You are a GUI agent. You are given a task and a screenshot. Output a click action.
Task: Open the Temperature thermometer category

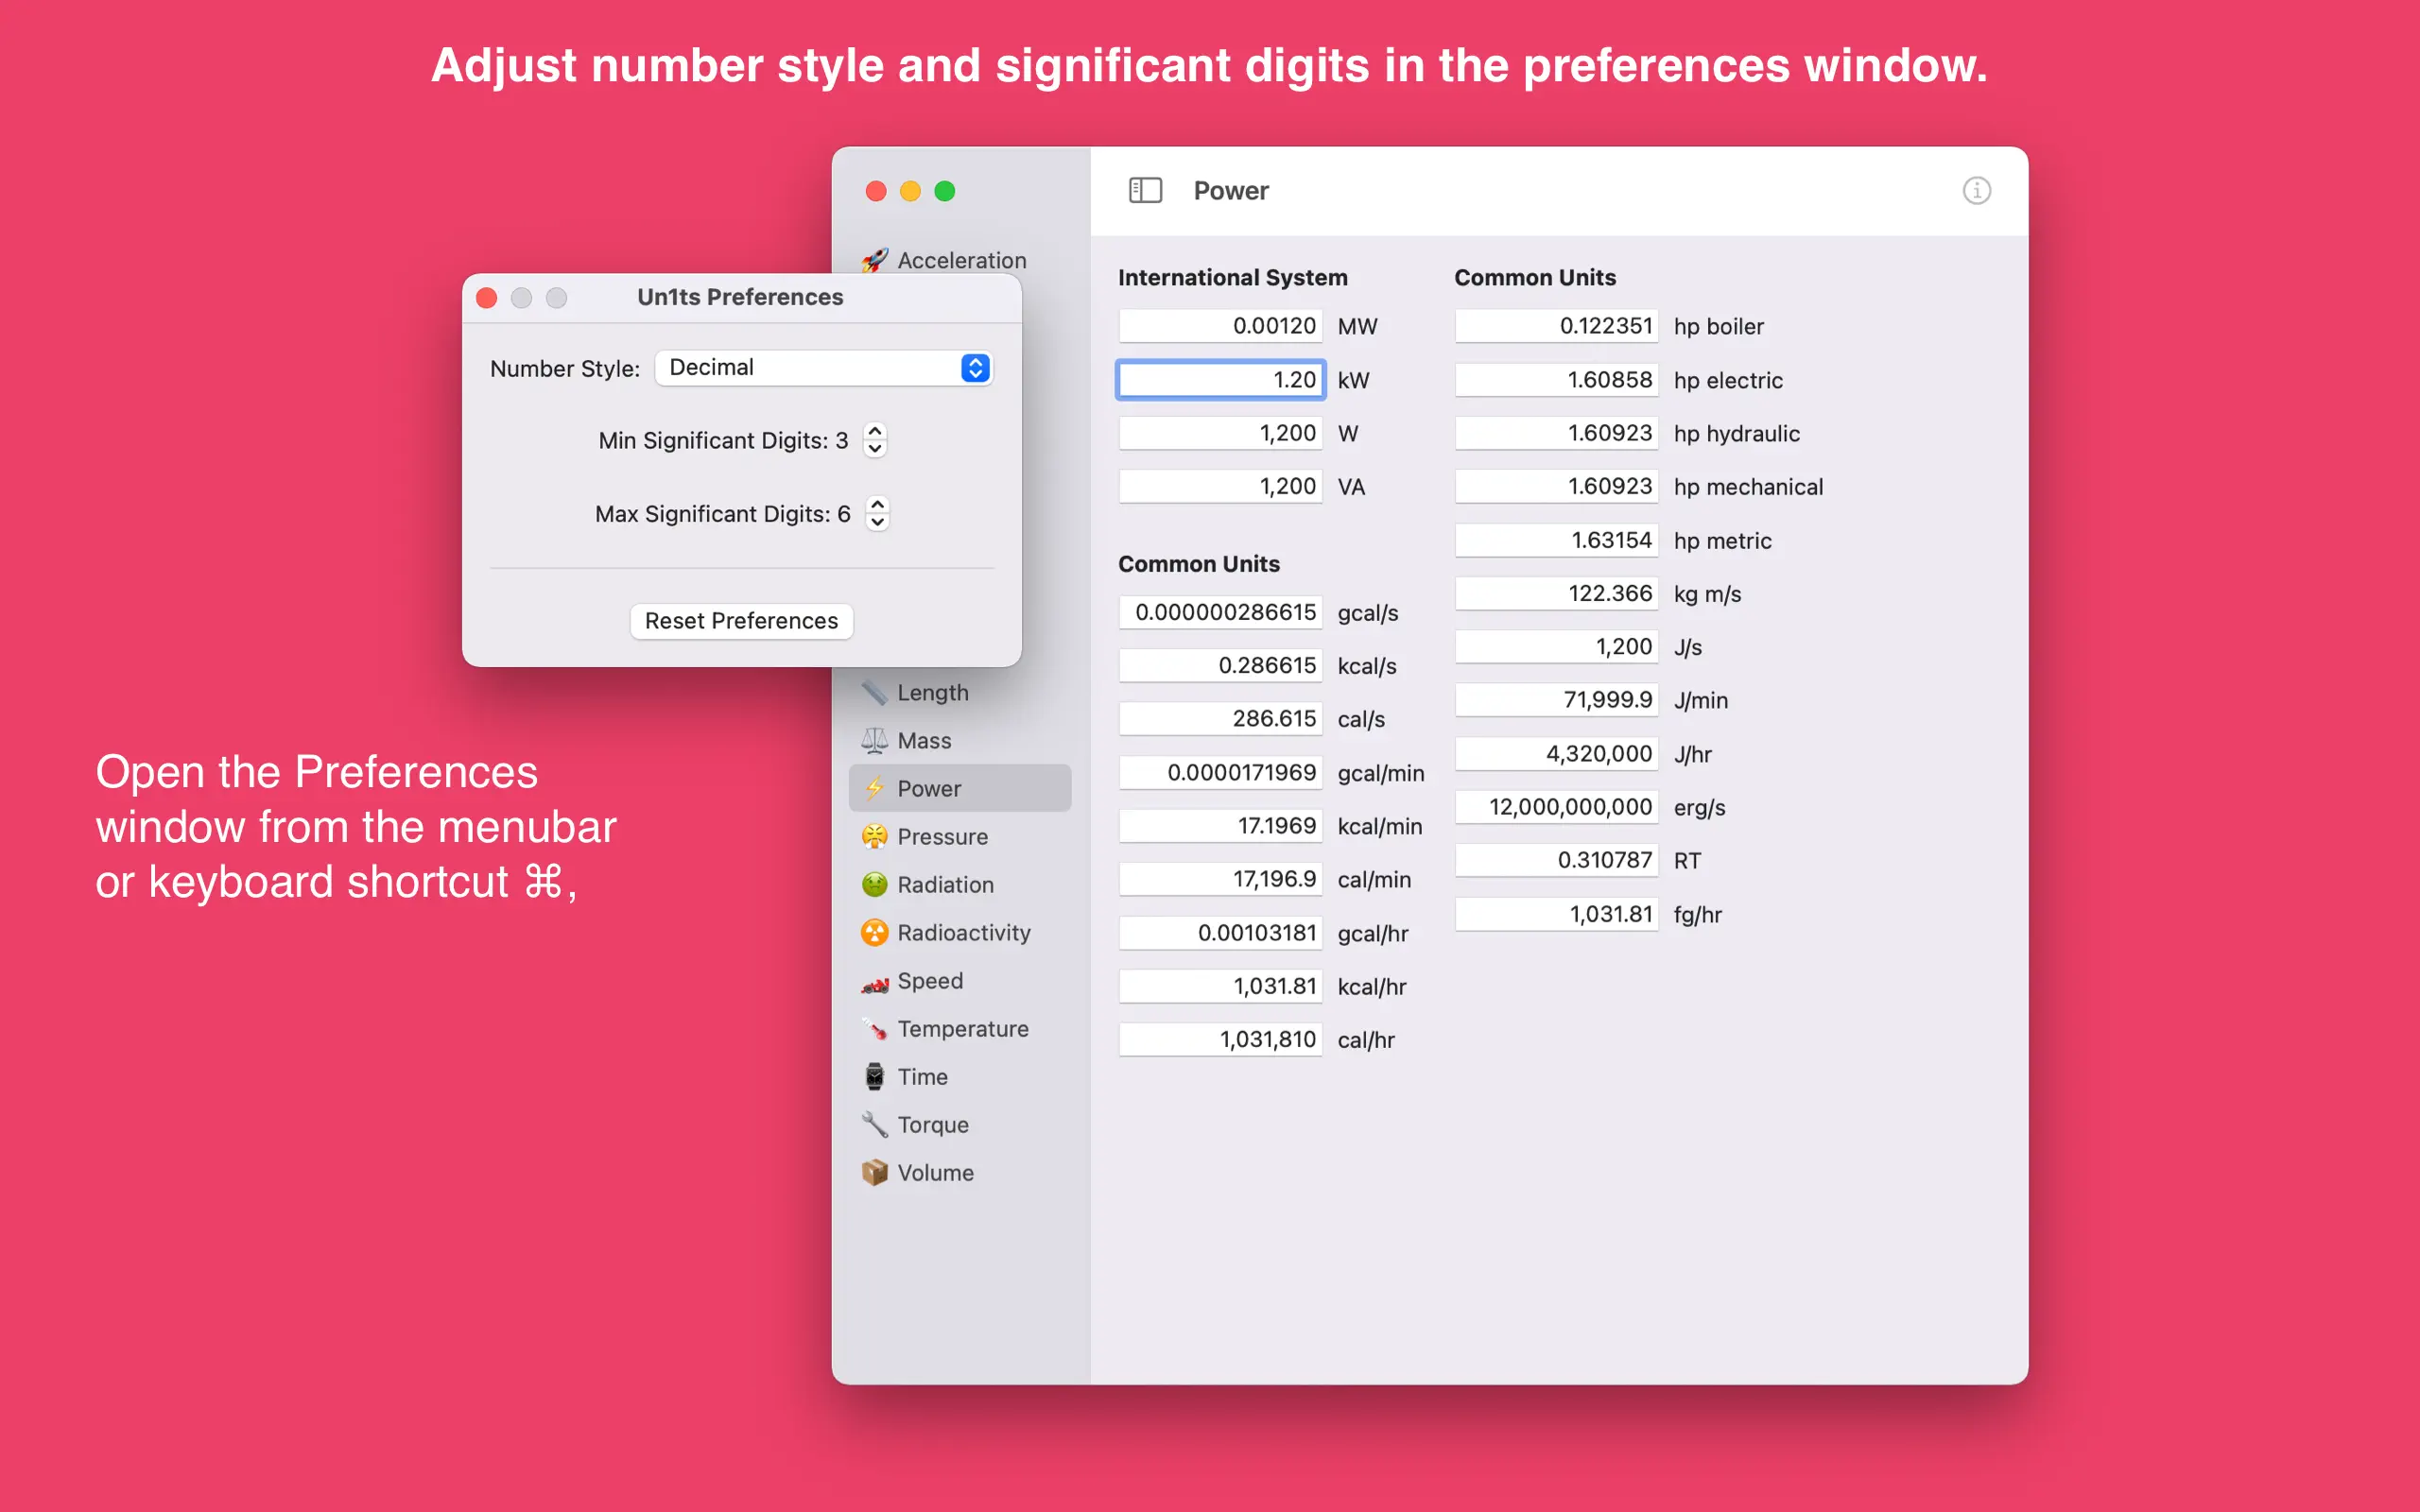(x=962, y=1028)
